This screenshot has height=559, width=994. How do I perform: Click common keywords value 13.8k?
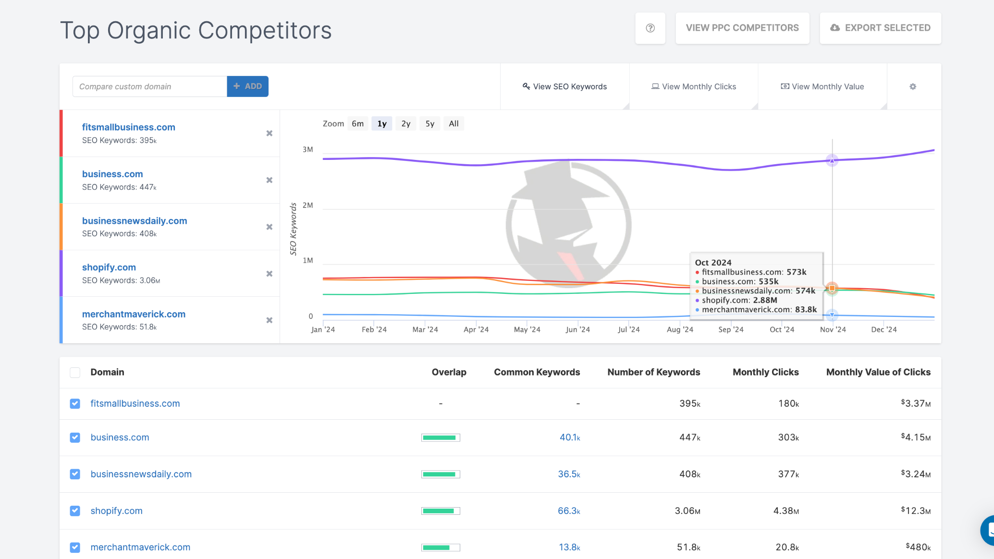(569, 547)
